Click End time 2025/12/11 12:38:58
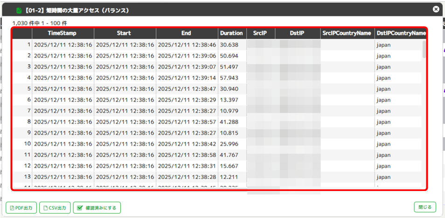 [x=187, y=155]
